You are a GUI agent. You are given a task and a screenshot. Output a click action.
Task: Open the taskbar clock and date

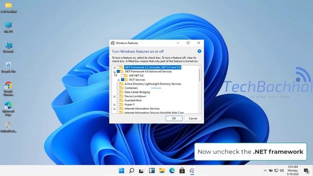pos(293,171)
